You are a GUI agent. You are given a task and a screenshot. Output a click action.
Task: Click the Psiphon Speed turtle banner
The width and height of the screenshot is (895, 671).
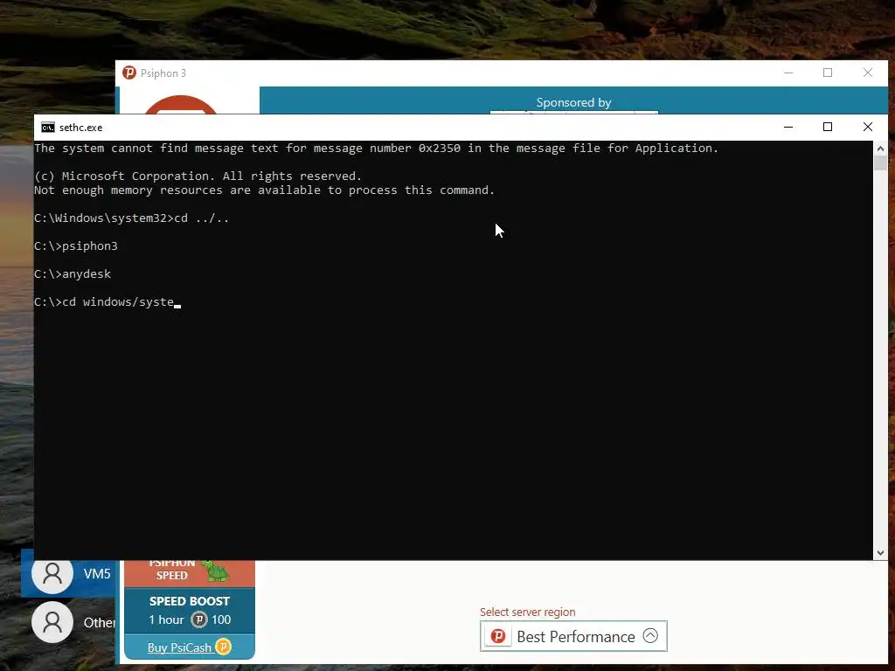190,573
